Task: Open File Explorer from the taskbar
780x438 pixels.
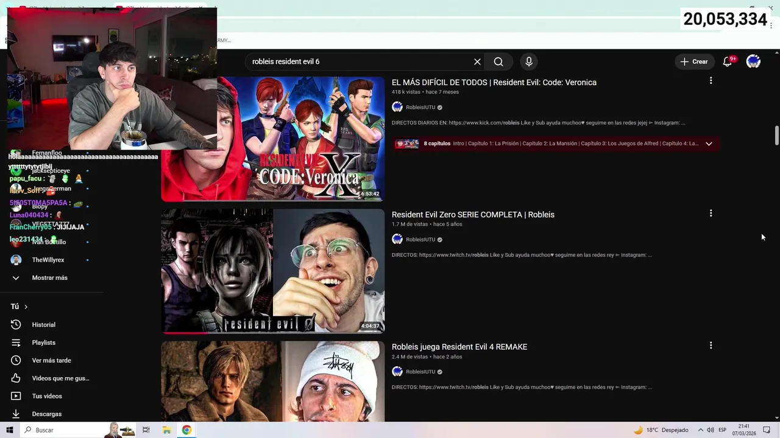Action: point(166,430)
